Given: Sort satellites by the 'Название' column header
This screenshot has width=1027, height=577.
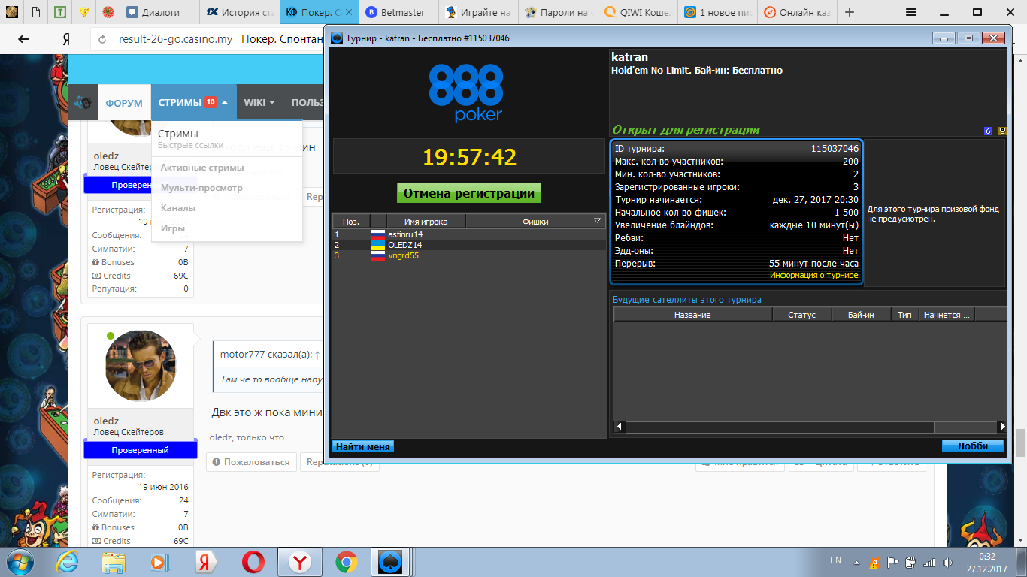Looking at the screenshot, I should tap(693, 315).
